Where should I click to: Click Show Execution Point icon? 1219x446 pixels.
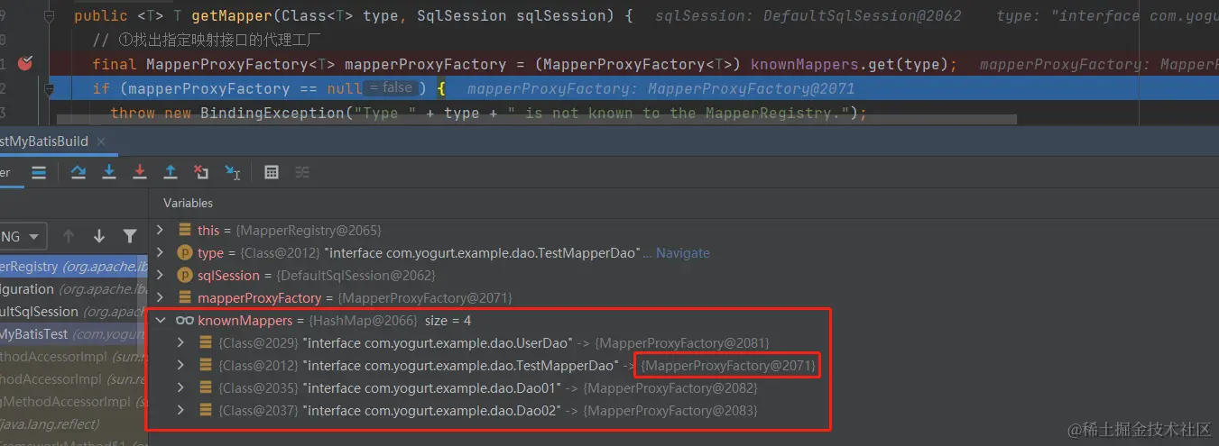click(x=39, y=173)
